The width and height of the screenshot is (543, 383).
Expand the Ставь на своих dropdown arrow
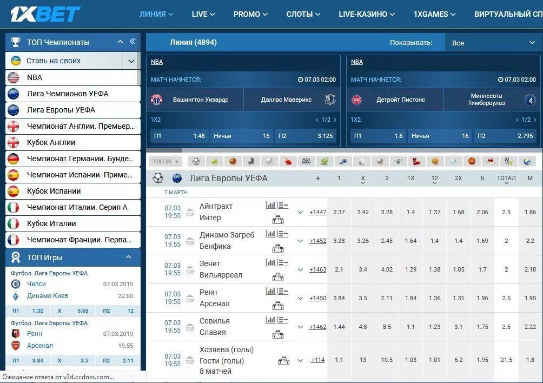point(131,61)
